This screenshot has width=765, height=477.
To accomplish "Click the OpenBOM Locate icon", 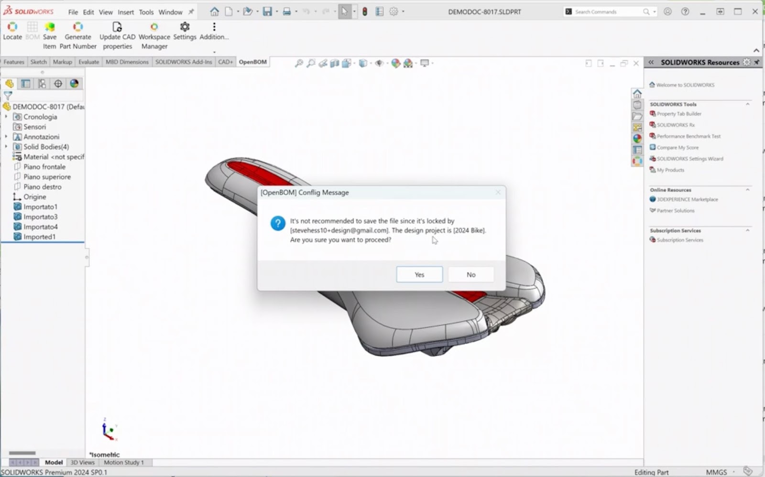I will pos(12,27).
